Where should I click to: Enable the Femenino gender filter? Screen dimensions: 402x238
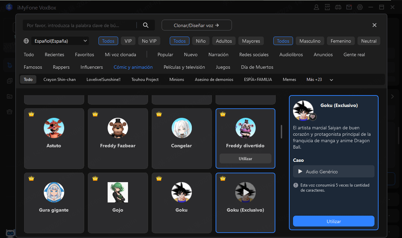point(341,41)
